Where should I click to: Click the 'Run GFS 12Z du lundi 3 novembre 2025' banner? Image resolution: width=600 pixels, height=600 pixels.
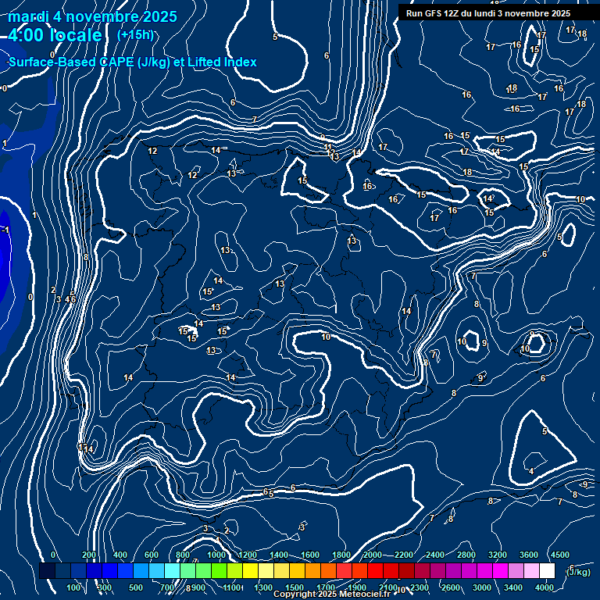(x=488, y=13)
